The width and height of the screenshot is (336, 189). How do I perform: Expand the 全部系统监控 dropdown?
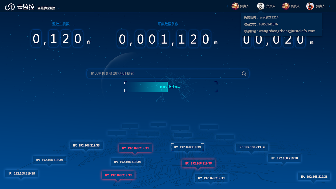tap(58, 8)
